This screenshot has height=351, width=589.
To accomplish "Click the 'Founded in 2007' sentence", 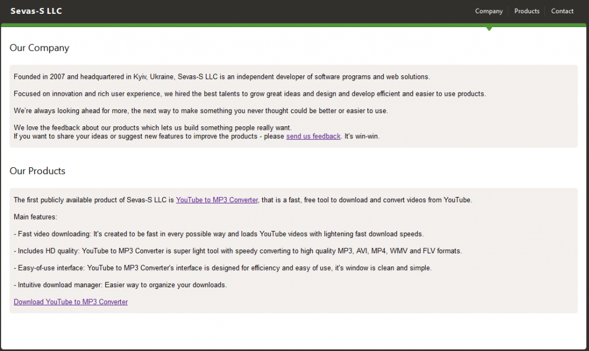I will click(222, 77).
